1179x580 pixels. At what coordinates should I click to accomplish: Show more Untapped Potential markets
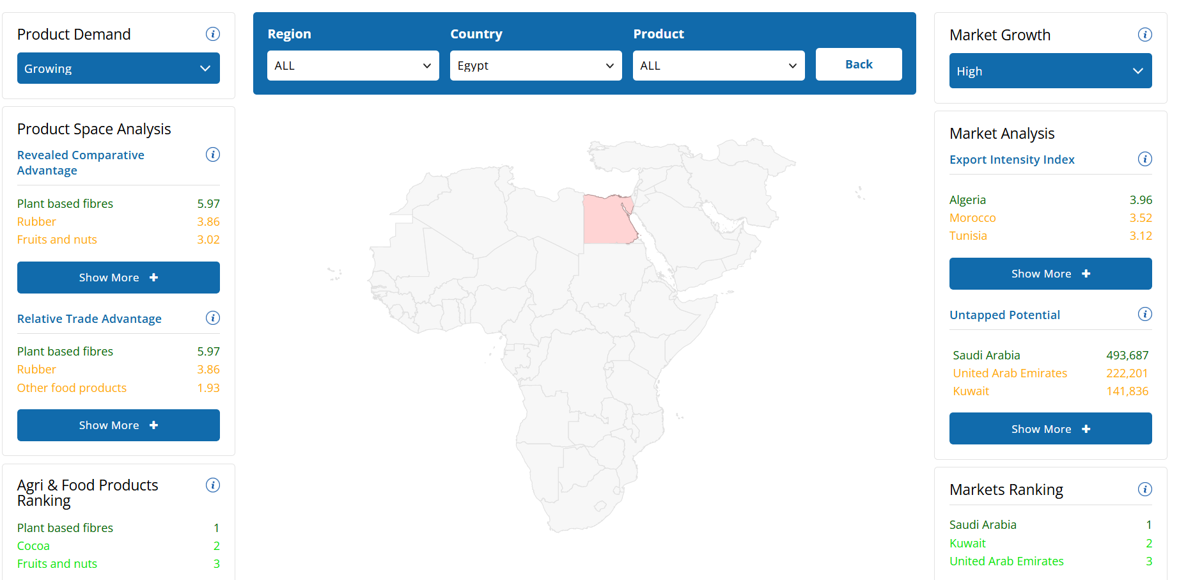pos(1050,429)
